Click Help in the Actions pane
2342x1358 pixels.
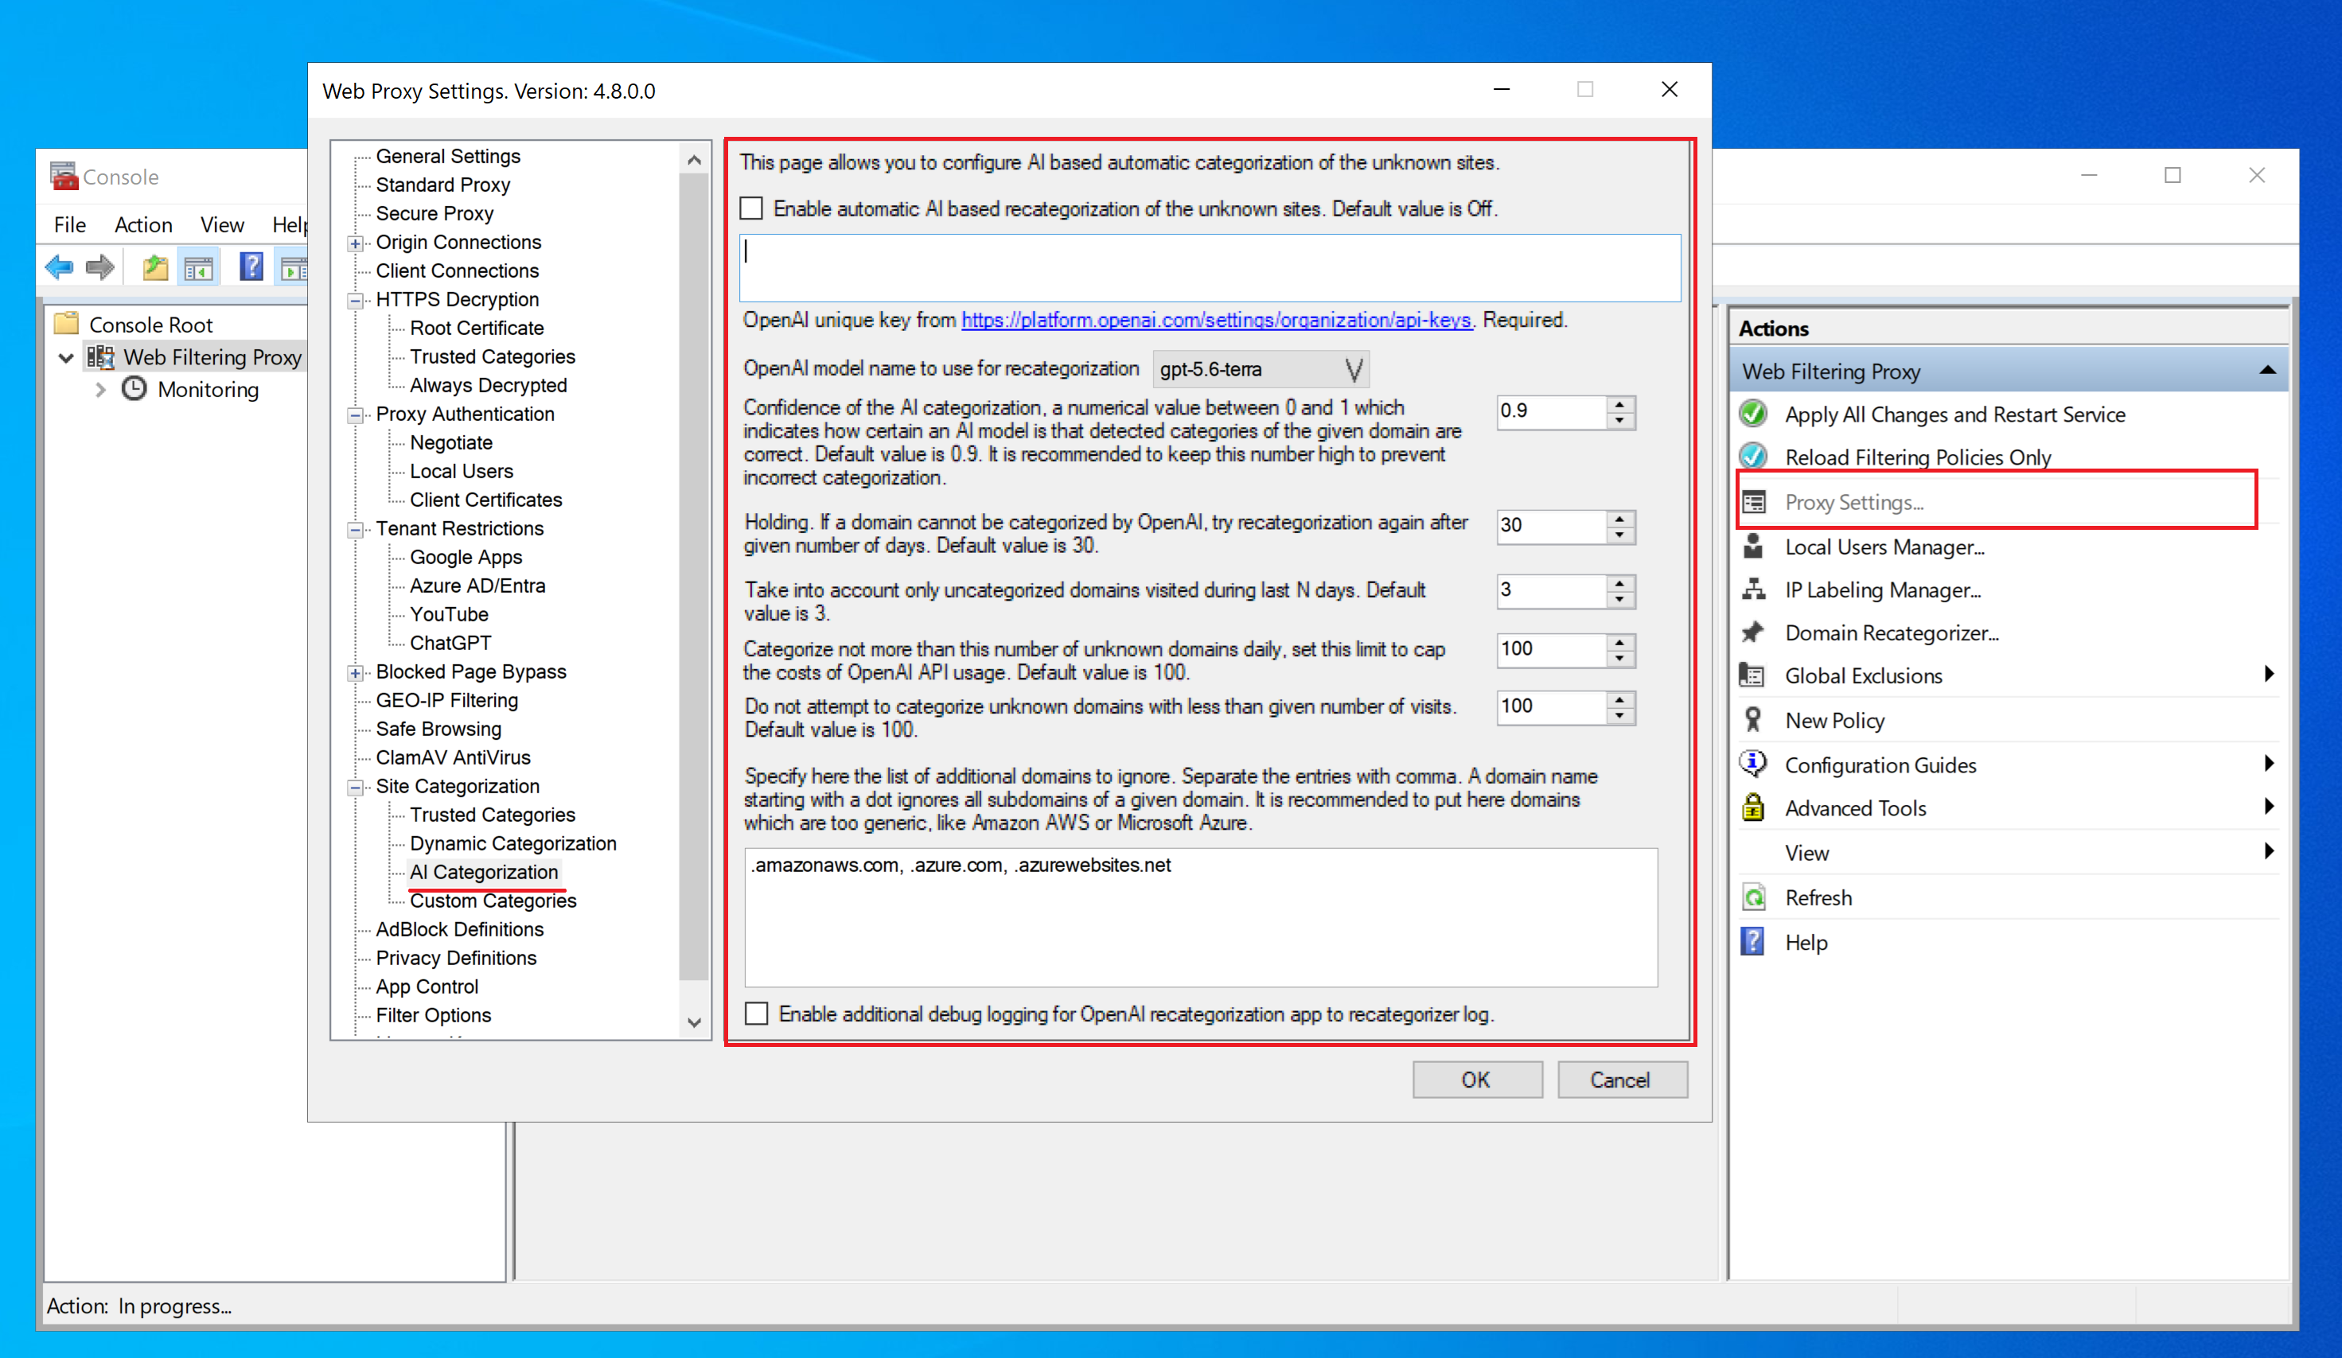pyautogui.click(x=1806, y=942)
